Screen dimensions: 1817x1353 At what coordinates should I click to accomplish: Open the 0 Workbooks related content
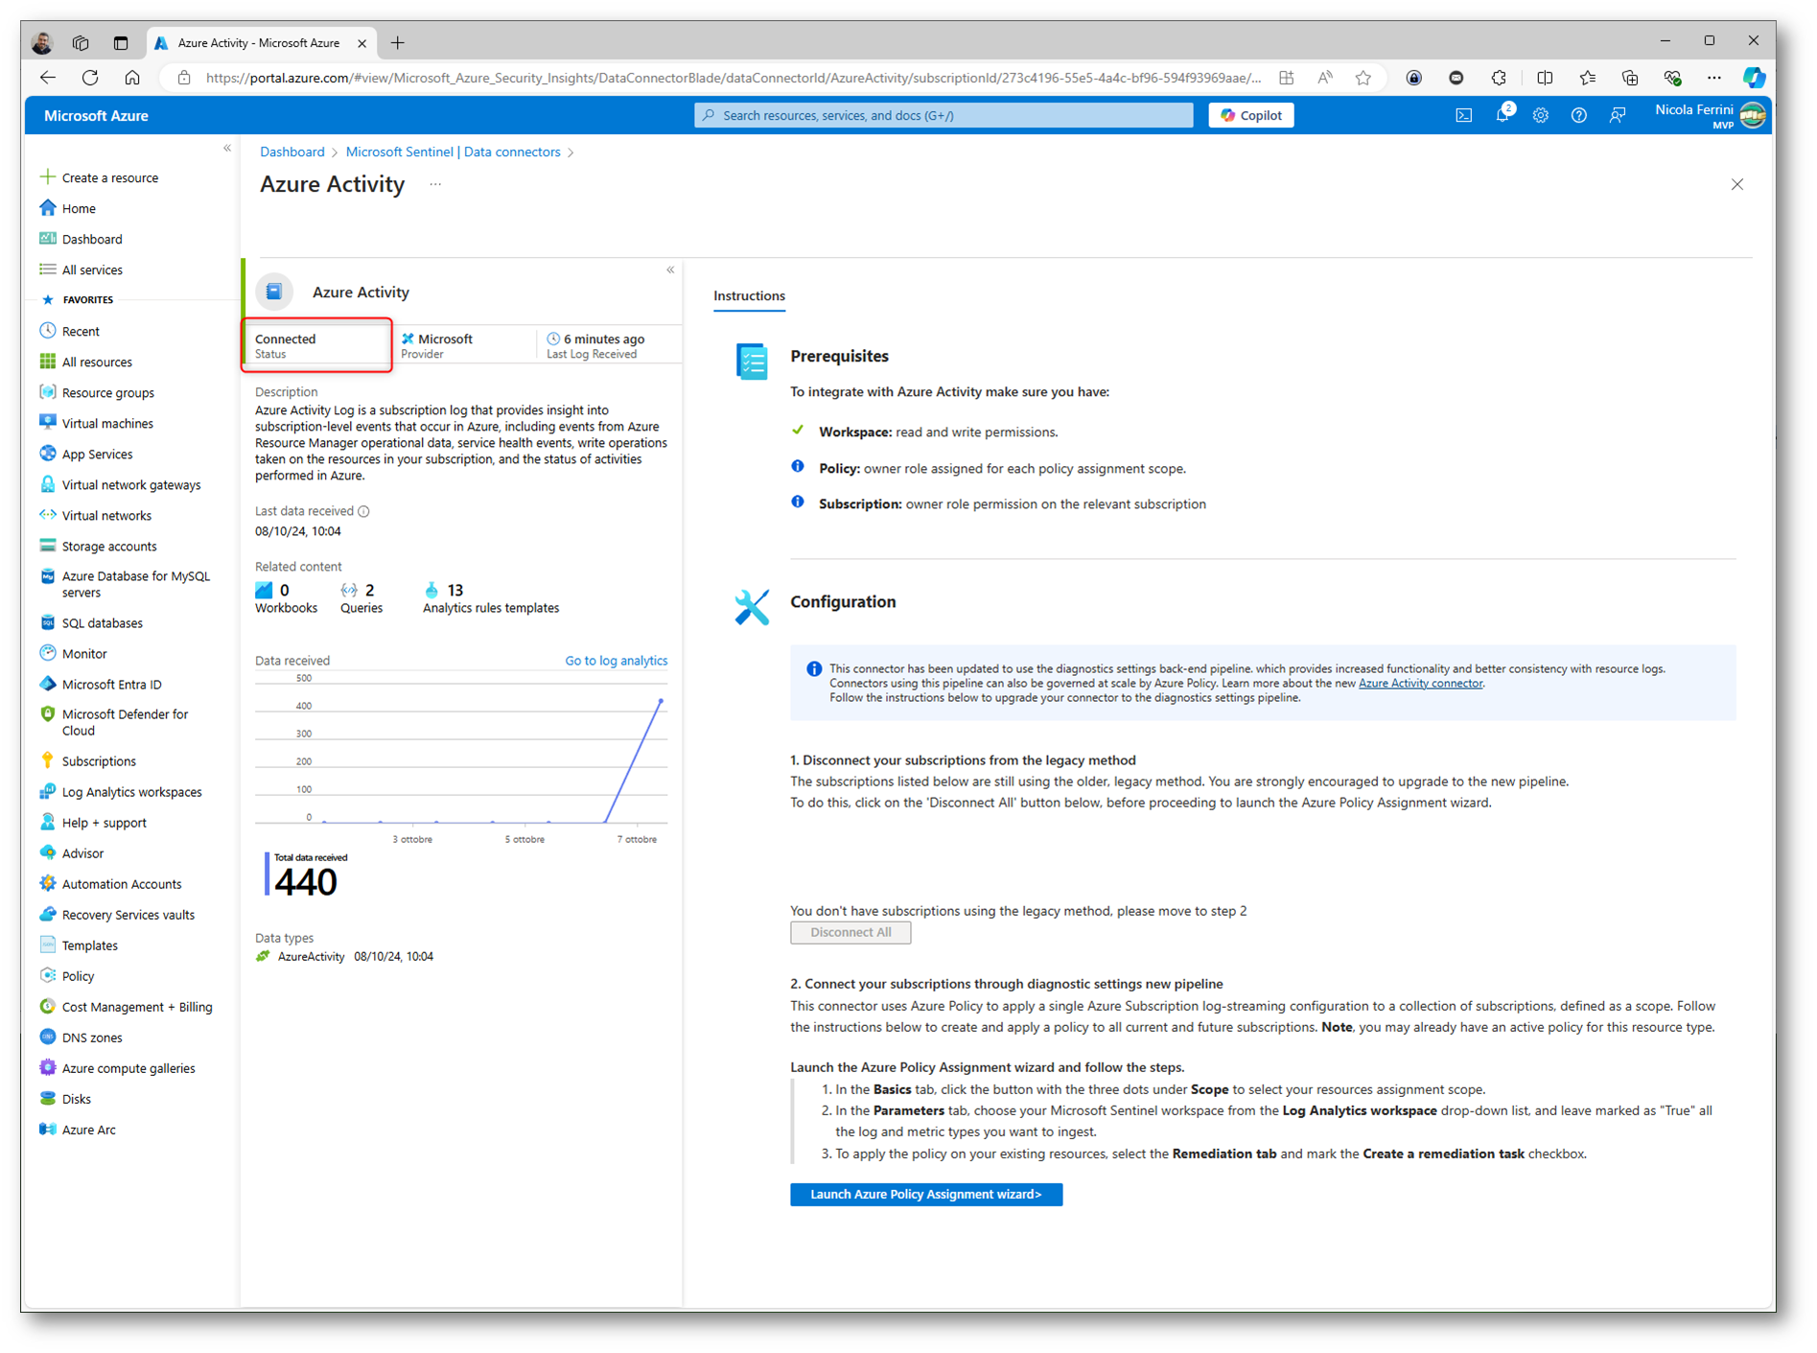(286, 597)
